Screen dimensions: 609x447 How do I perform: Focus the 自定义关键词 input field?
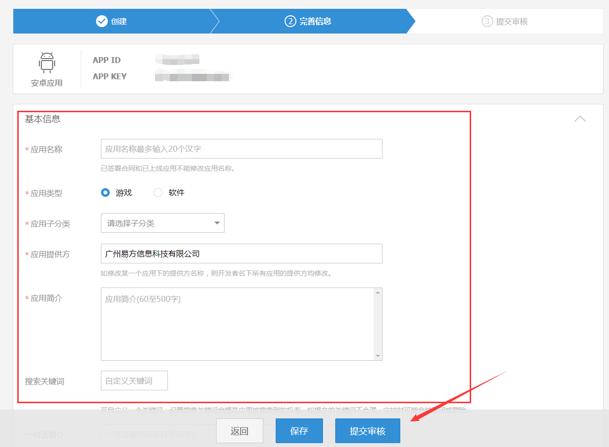pos(134,381)
